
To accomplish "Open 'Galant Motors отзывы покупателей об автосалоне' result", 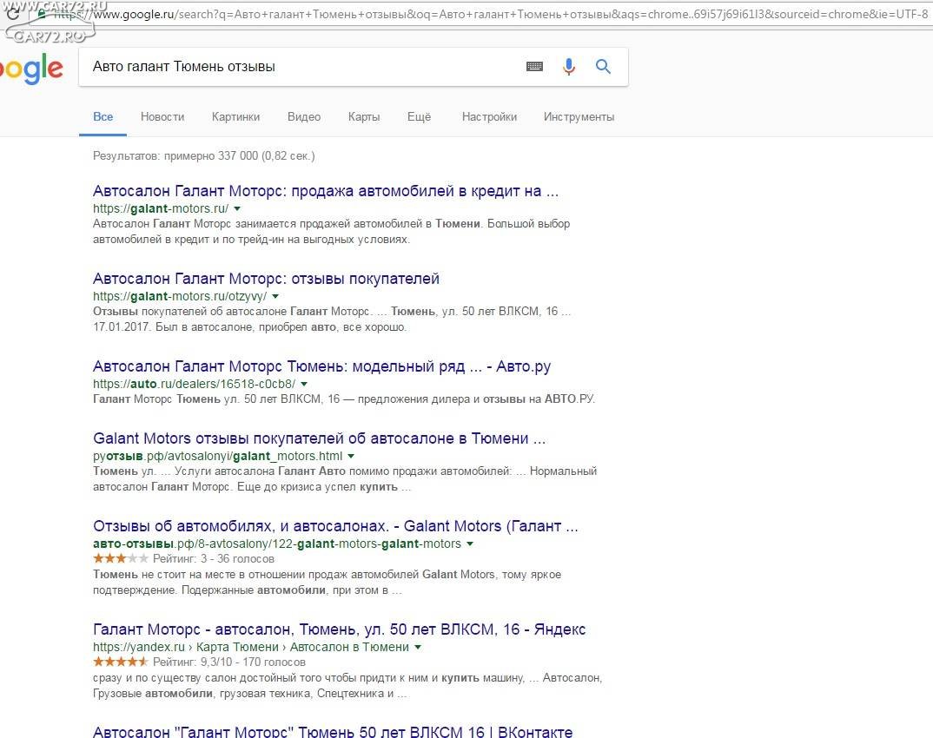I will tap(319, 438).
